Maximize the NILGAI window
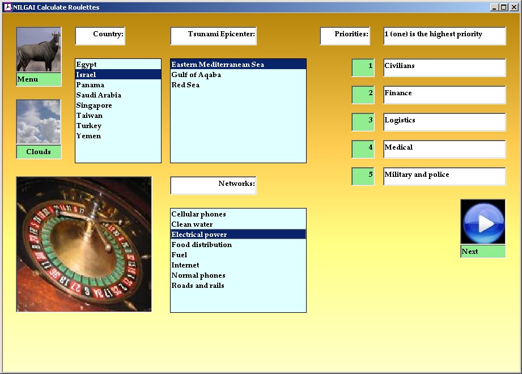The width and height of the screenshot is (522, 374). [504, 7]
